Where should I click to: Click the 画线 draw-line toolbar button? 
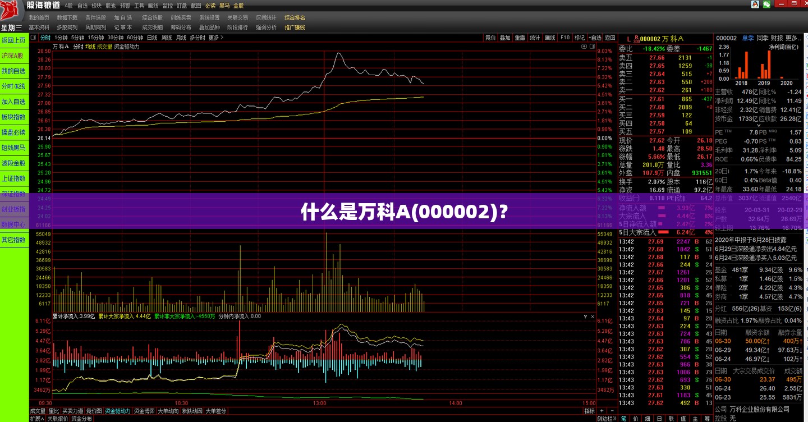pyautogui.click(x=550, y=38)
